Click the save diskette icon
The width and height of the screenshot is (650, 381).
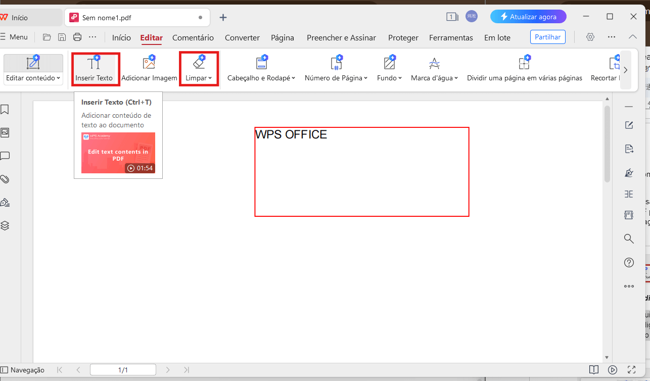(x=62, y=37)
